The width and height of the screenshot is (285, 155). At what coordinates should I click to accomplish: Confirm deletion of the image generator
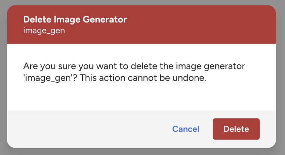[236, 129]
